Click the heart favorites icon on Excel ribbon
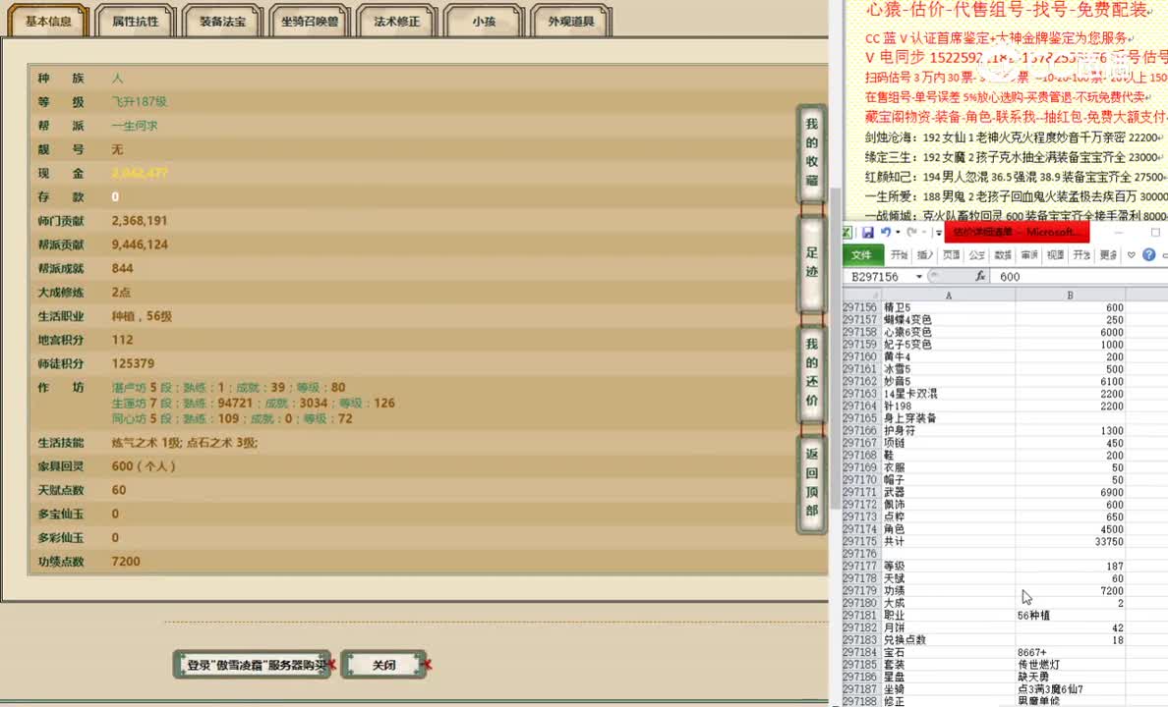The height and width of the screenshot is (707, 1168). coord(1131,254)
